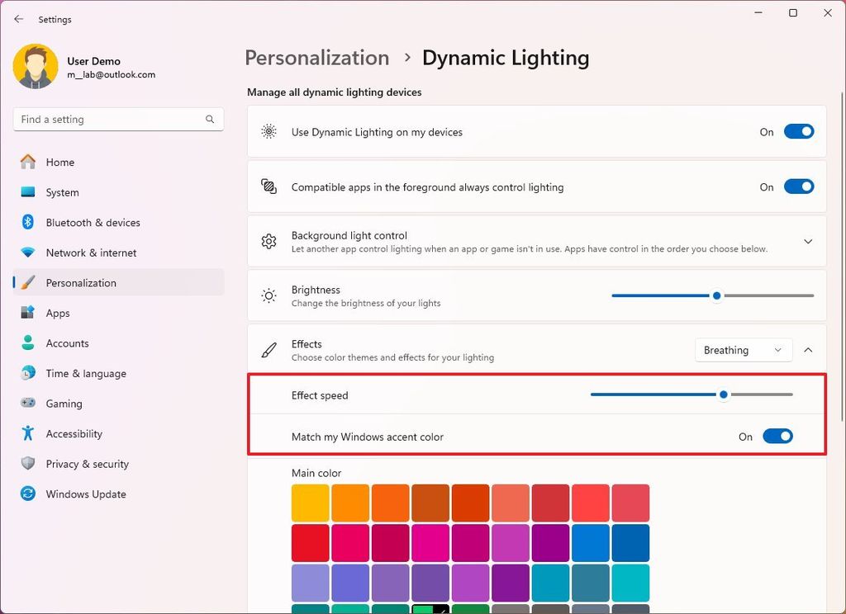Navigate back to Personalization via breadcrumb
Image resolution: width=846 pixels, height=614 pixels.
(316, 58)
